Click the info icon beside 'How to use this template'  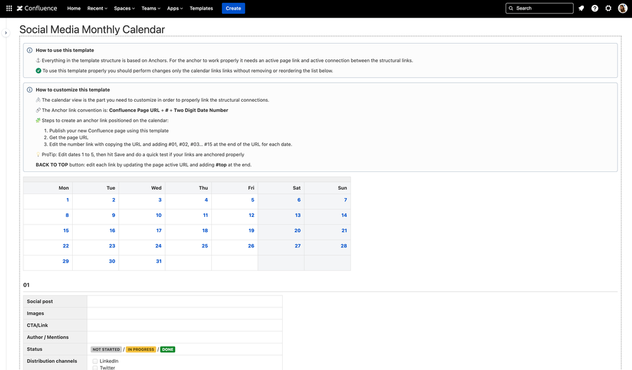(x=28, y=49)
